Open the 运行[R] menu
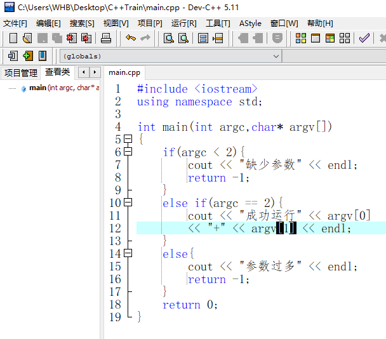Viewport: 386px width, 339px height. (x=184, y=23)
